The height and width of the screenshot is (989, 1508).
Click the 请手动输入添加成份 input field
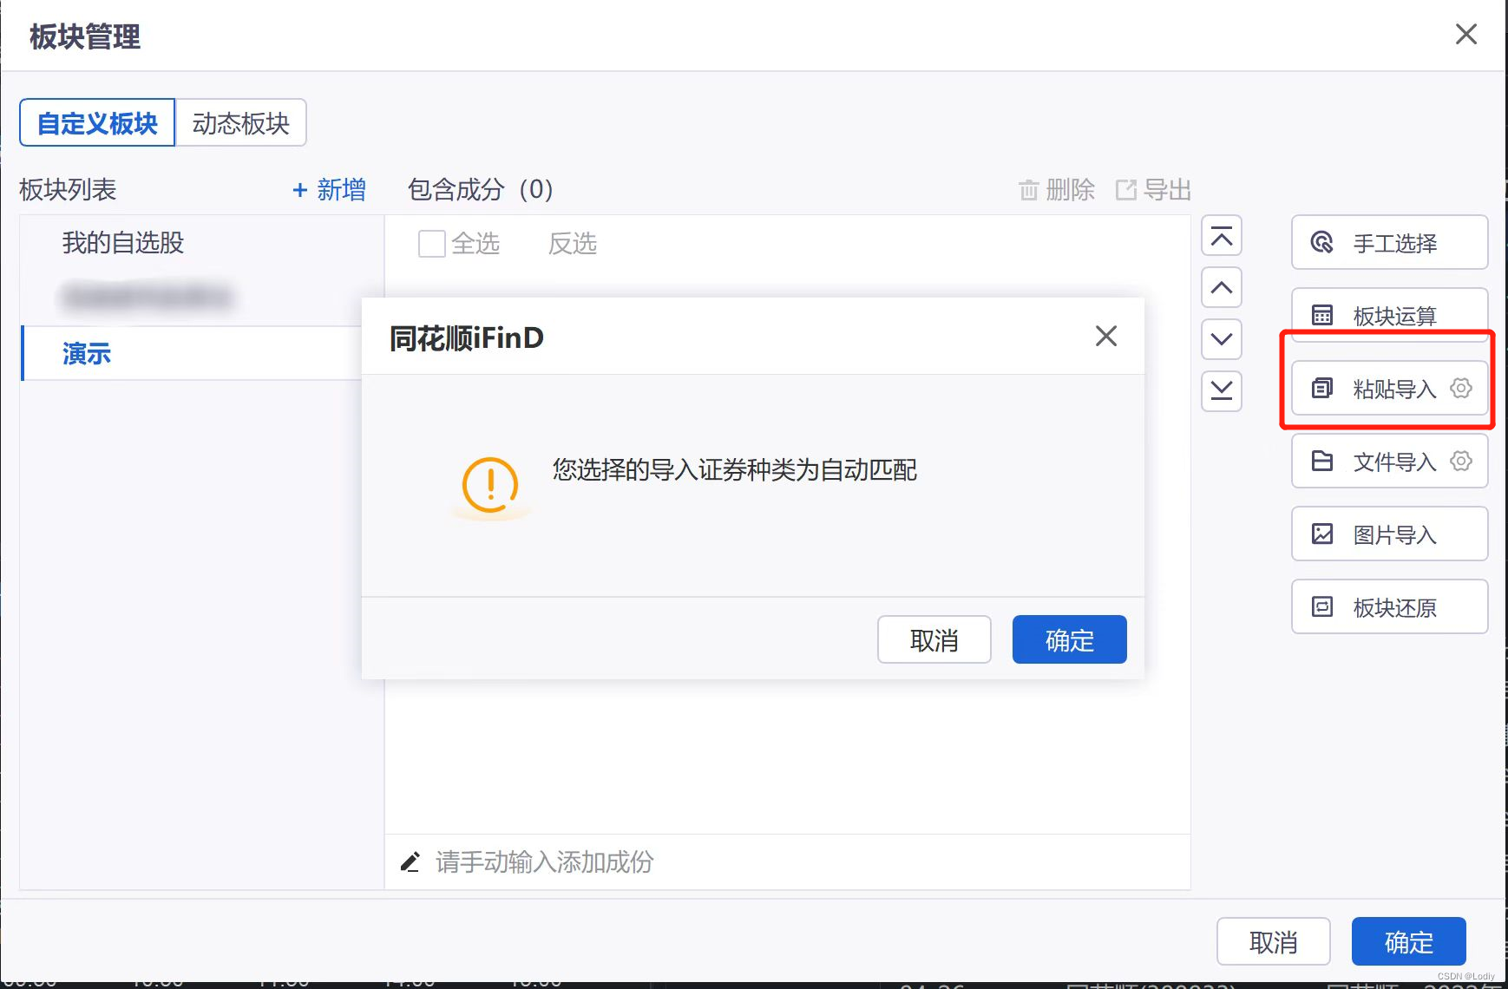(x=545, y=861)
